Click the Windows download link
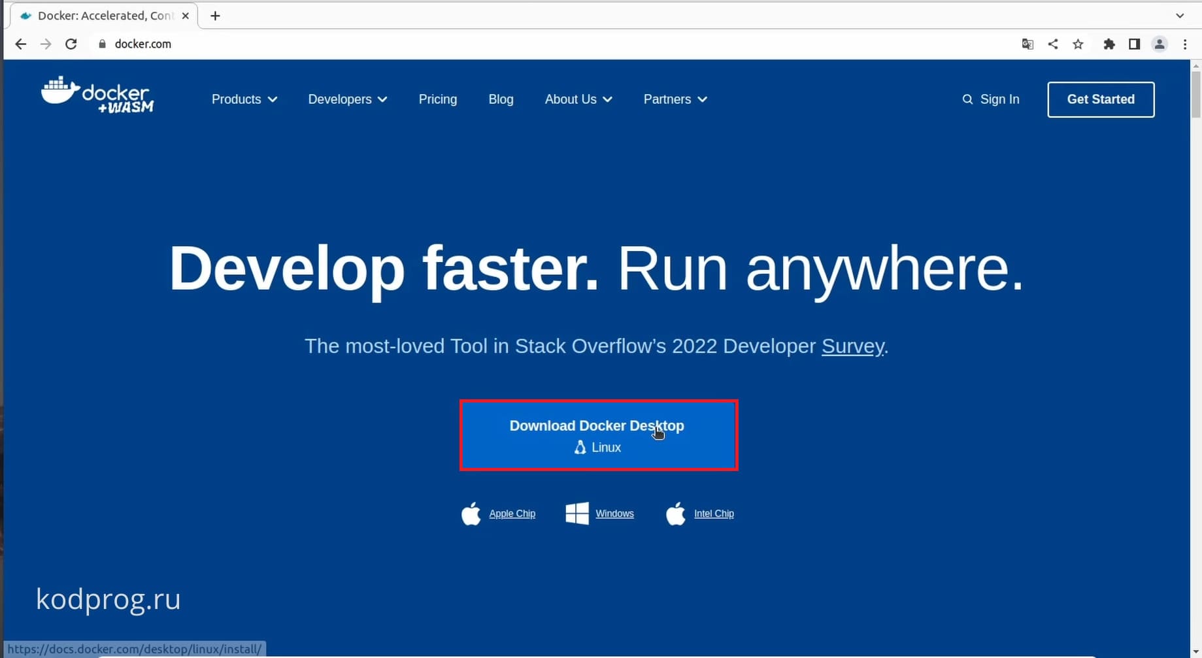1202x658 pixels. (x=615, y=514)
